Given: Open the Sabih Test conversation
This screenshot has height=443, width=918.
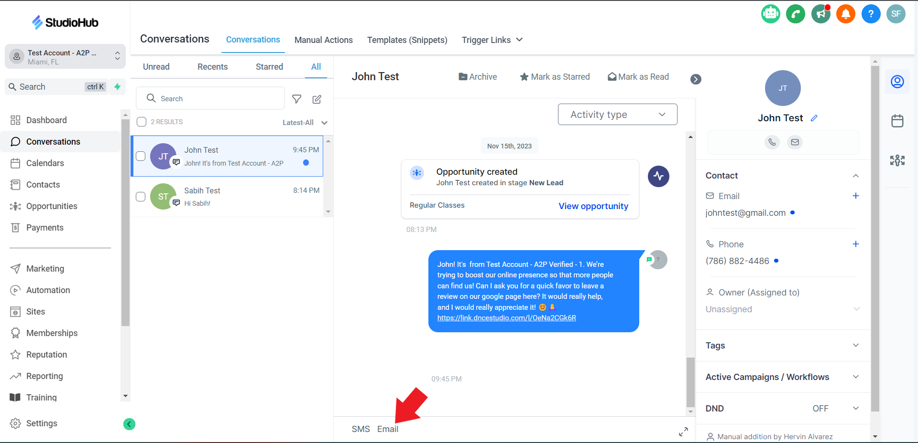Looking at the screenshot, I should tap(227, 197).
